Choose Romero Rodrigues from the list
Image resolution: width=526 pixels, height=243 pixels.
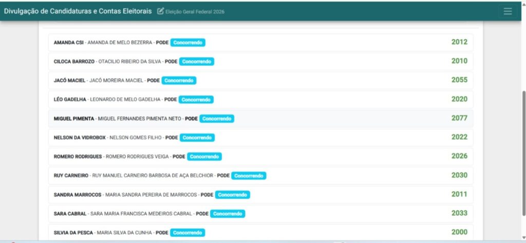[x=260, y=156]
